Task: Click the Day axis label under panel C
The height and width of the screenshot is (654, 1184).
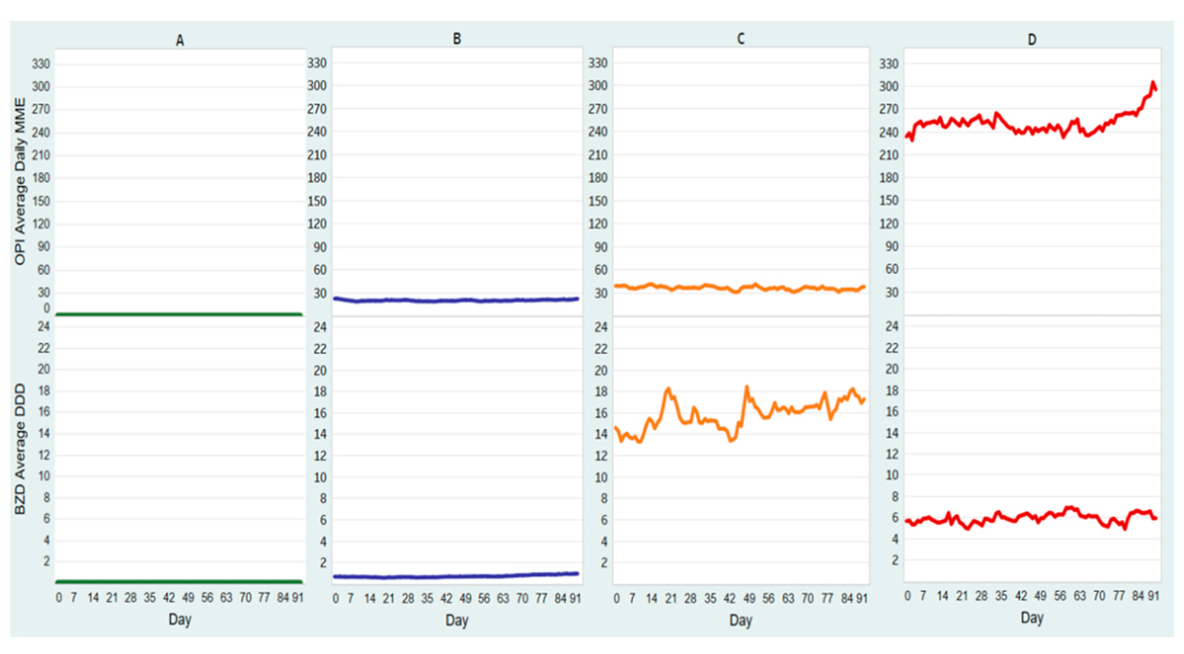Action: pos(740,620)
